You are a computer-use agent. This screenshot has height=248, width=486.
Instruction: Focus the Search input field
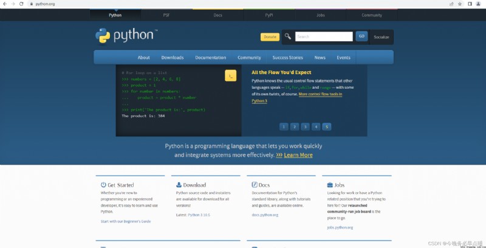tap(324, 36)
